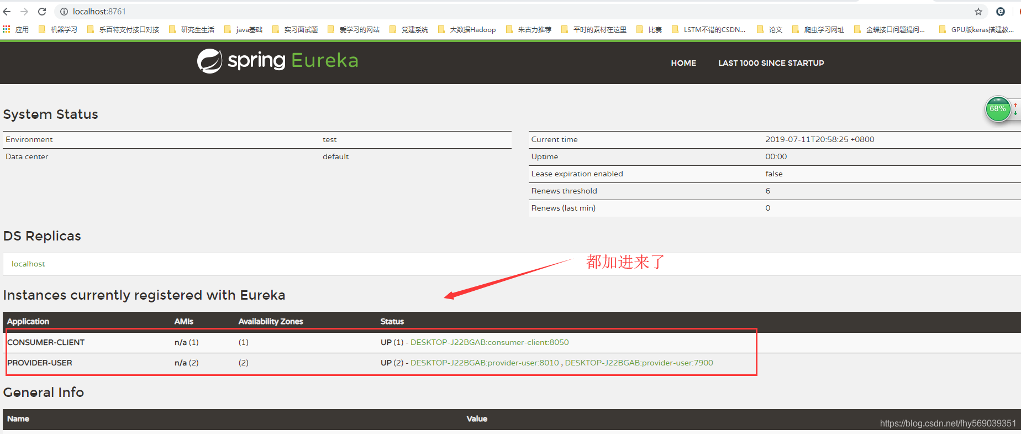Screen dimensions: 1021x434
Task: Bookmark this page with the star icon
Action: point(978,12)
